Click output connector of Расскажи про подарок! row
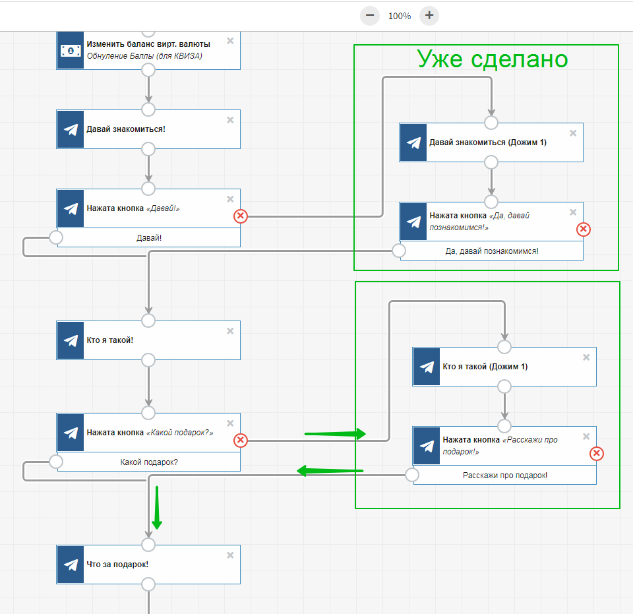Screen dimensions: 633x614 412,475
